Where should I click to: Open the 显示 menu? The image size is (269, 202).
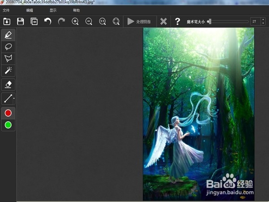click(x=53, y=10)
